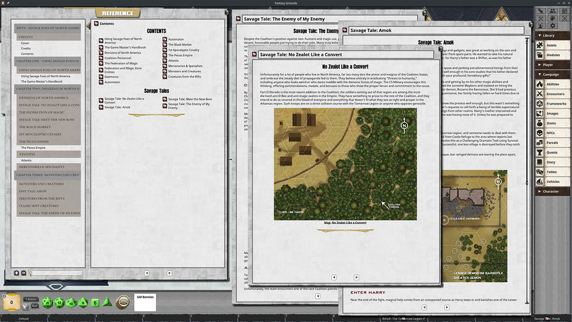Toggle the 1 Action indicator
This screenshot has height=322, width=572.
(x=30, y=299)
